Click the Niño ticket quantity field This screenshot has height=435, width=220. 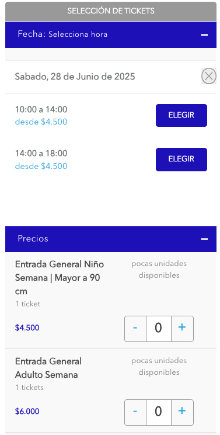click(159, 329)
